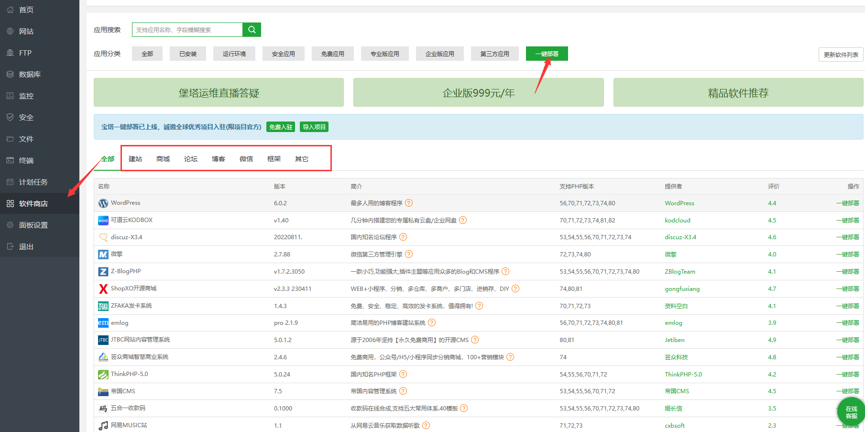This screenshot has width=865, height=432.
Task: Click the emlog app icon
Action: pyautogui.click(x=103, y=323)
